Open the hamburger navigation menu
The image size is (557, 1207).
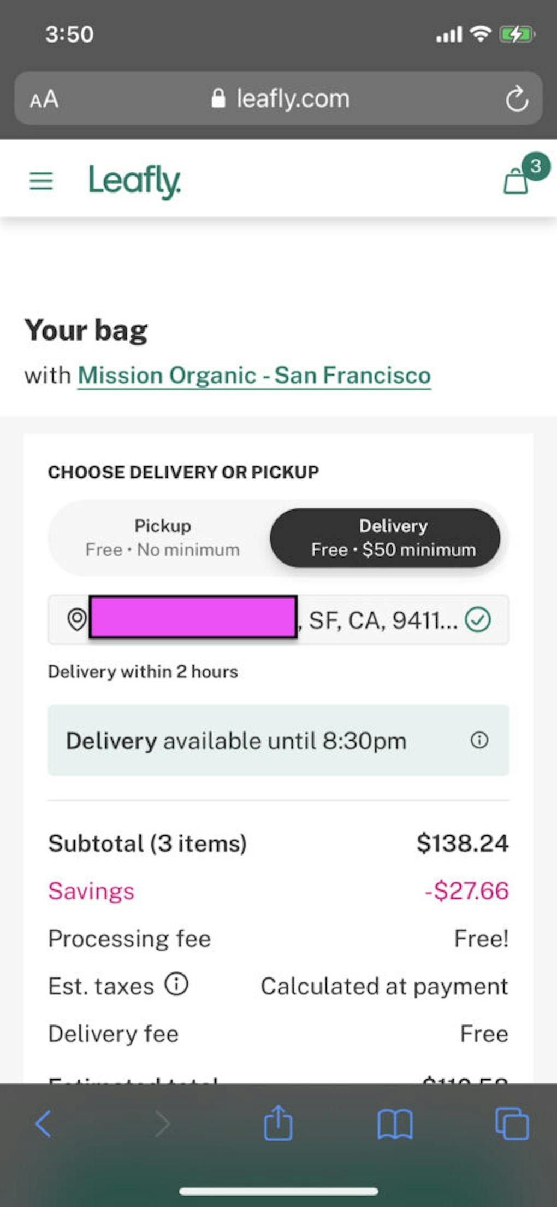41,180
